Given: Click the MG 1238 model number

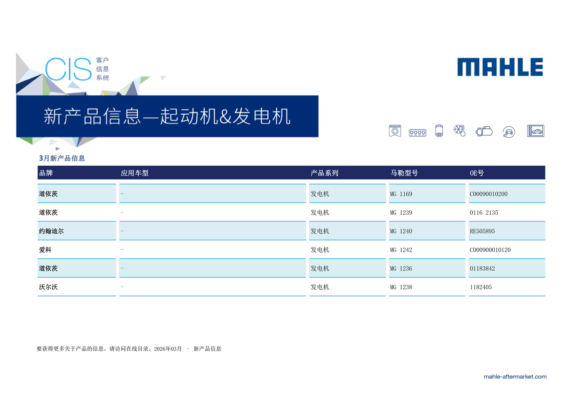Looking at the screenshot, I should [401, 287].
